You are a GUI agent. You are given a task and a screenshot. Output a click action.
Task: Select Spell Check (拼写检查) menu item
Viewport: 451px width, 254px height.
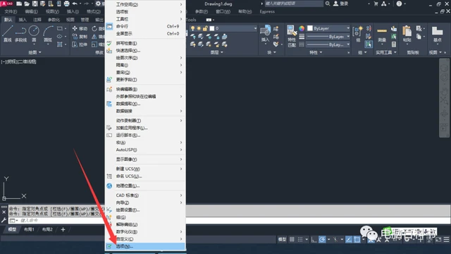coord(145,43)
